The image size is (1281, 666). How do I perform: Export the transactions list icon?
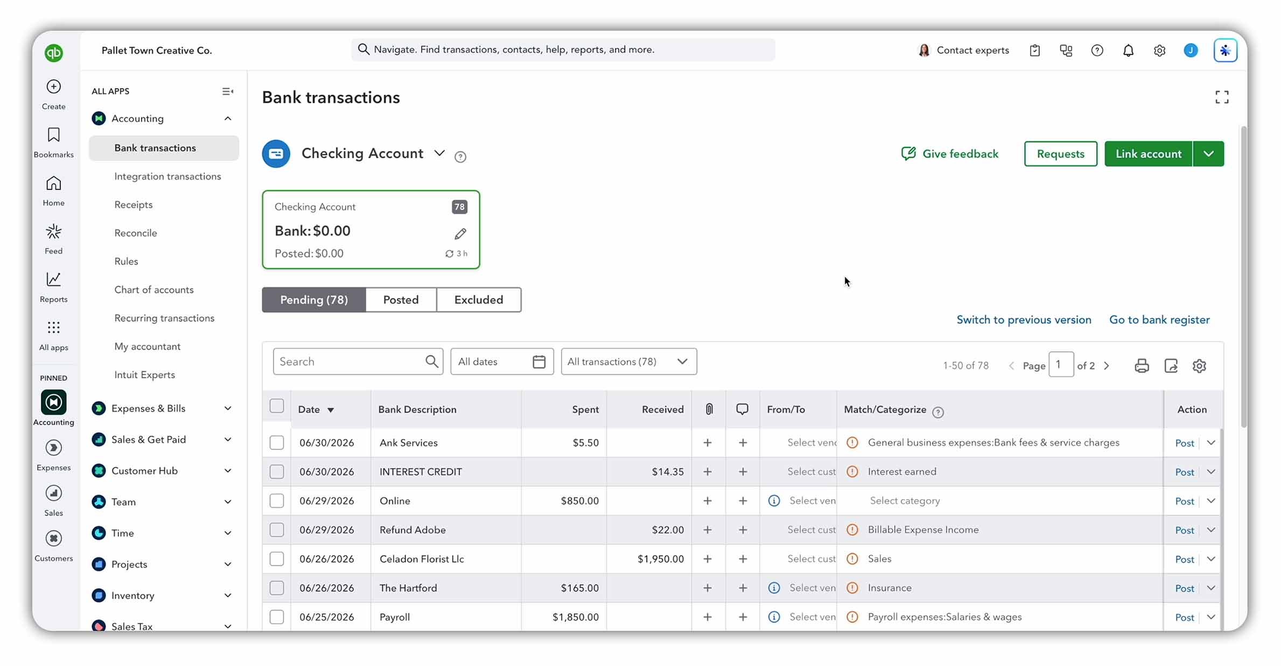point(1171,366)
